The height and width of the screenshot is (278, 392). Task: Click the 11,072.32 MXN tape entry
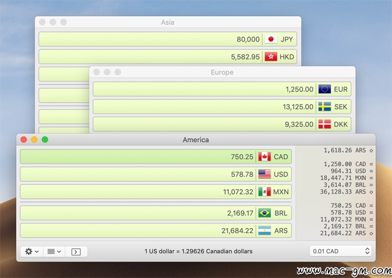pos(347,219)
